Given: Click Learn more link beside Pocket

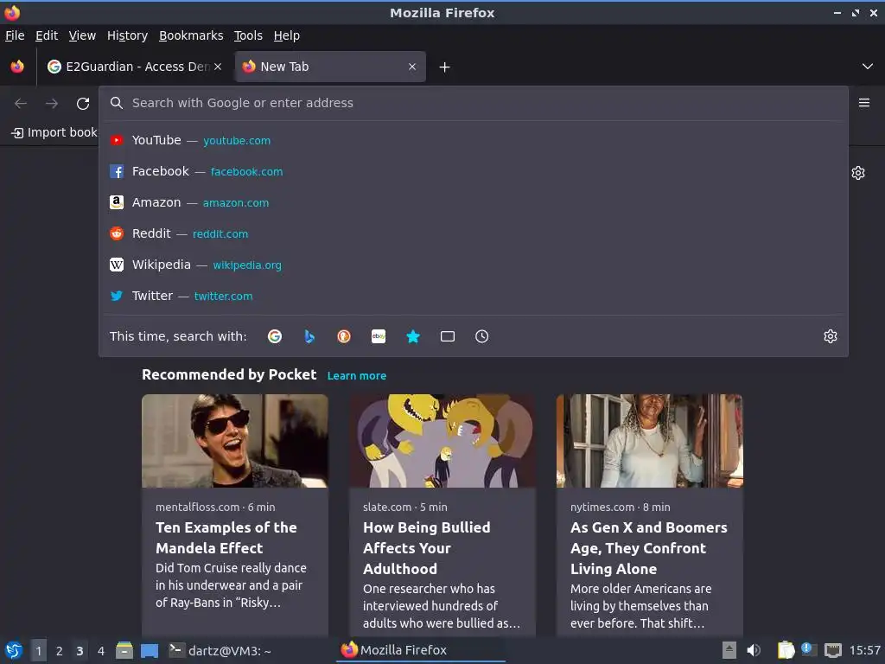Looking at the screenshot, I should point(357,375).
